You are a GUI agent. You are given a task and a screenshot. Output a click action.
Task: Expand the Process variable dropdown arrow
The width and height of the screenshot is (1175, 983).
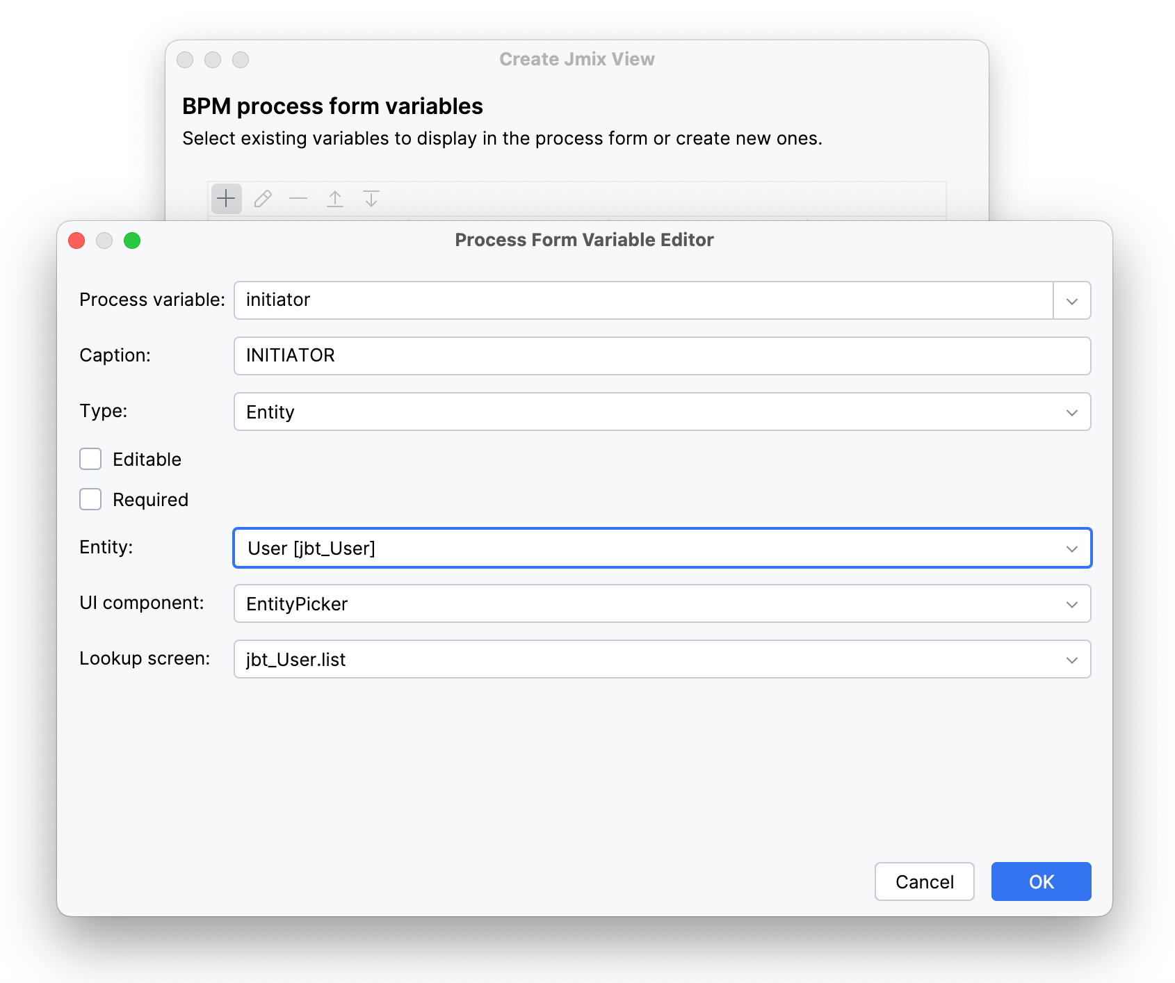[1071, 301]
